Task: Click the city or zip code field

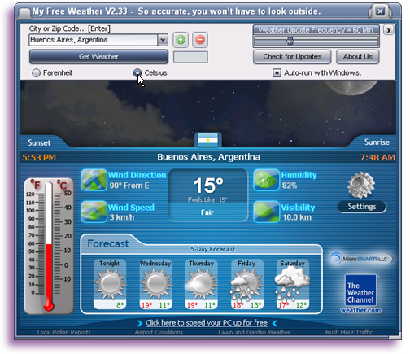Action: coord(94,40)
